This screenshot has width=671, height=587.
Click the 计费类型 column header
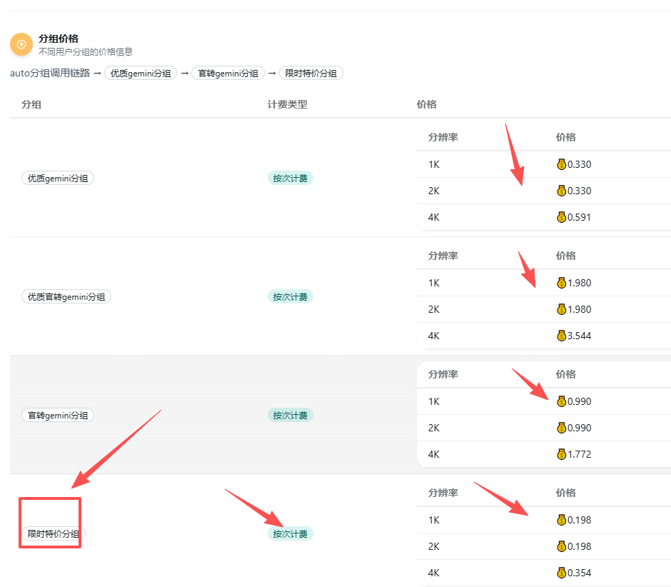coord(288,104)
